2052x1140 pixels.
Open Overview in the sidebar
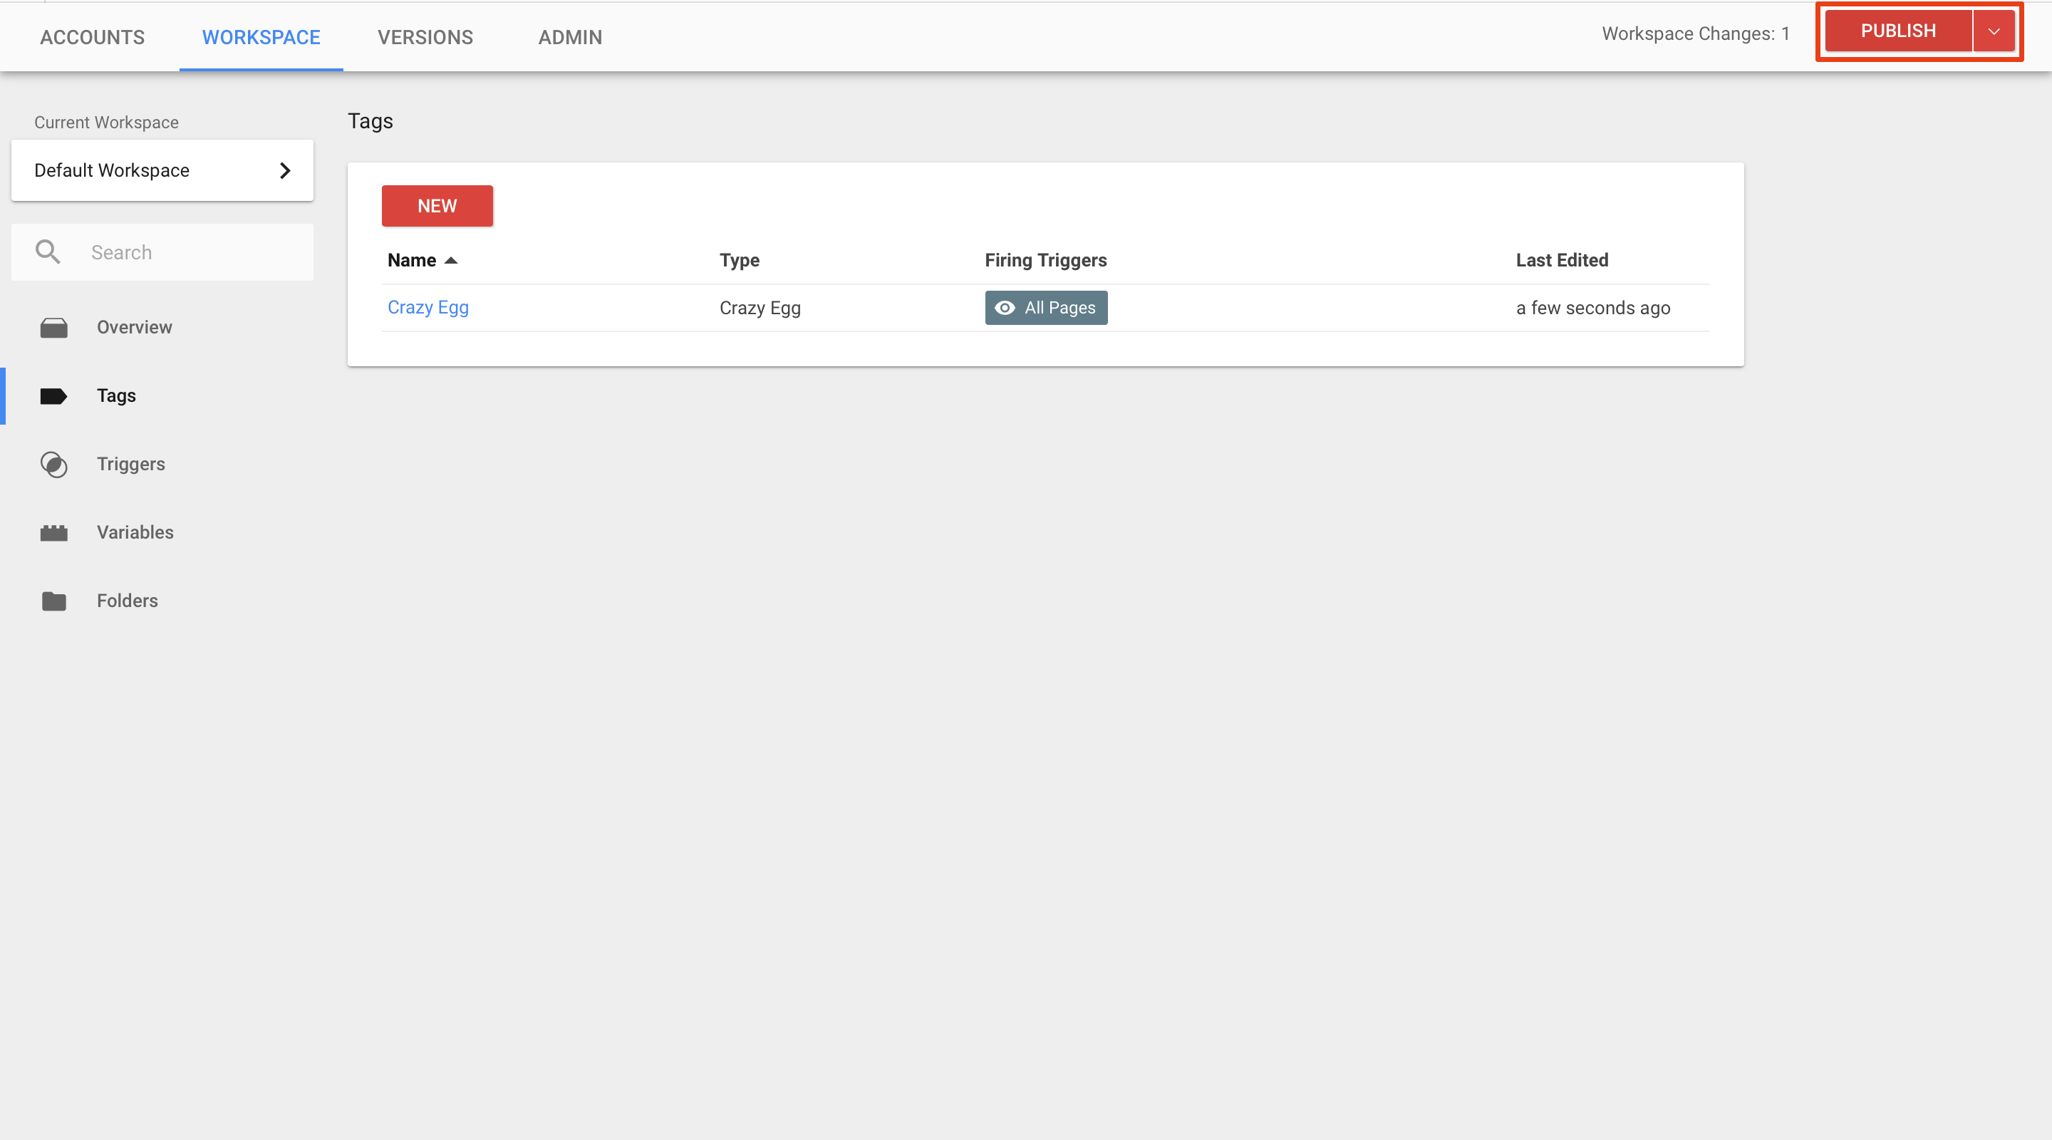point(135,328)
